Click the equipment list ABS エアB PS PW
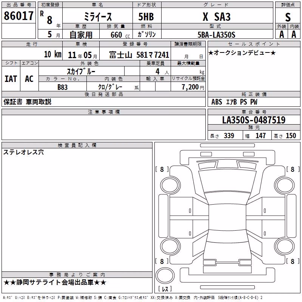 (234, 102)
